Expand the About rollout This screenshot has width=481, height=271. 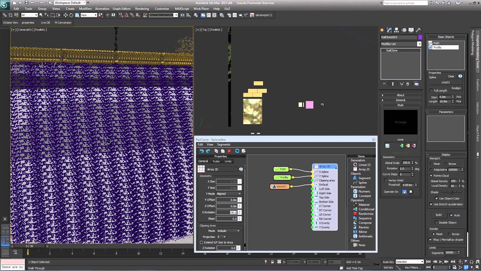[x=401, y=95]
